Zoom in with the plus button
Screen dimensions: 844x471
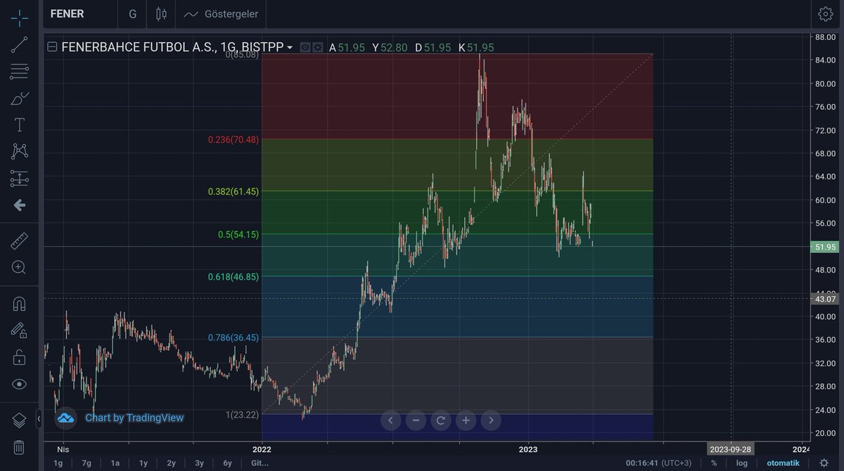[x=466, y=420]
